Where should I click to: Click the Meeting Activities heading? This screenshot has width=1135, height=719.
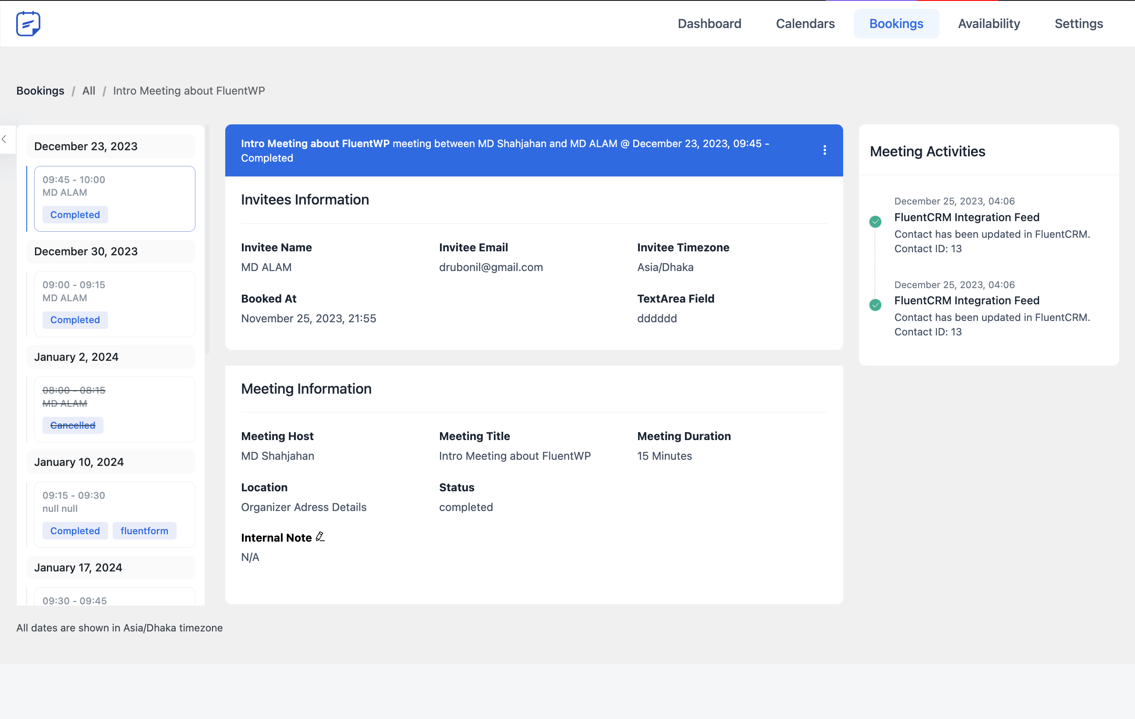927,151
